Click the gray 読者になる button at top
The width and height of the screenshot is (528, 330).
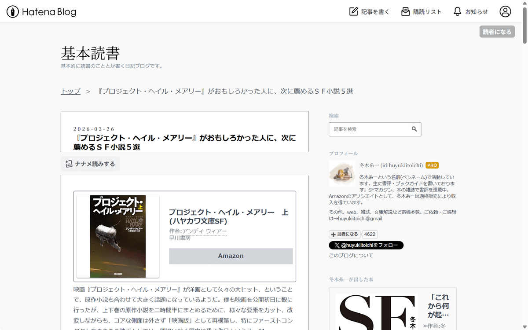tap(497, 32)
